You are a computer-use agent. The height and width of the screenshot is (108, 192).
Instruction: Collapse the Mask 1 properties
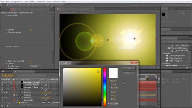(x=17, y=103)
